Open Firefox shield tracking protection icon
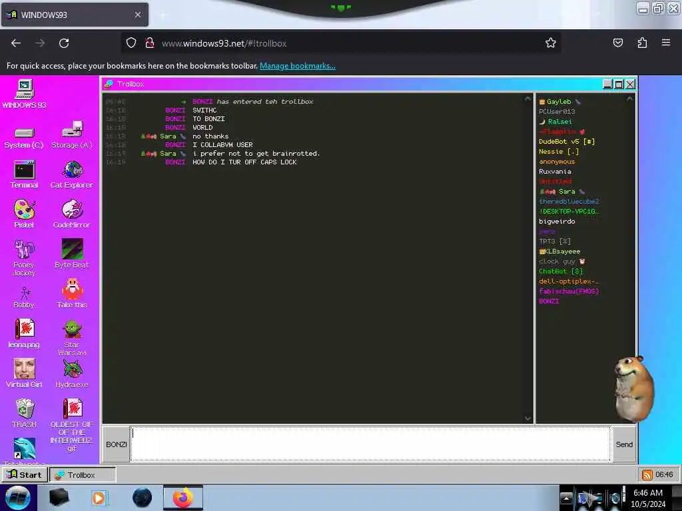 pos(131,43)
